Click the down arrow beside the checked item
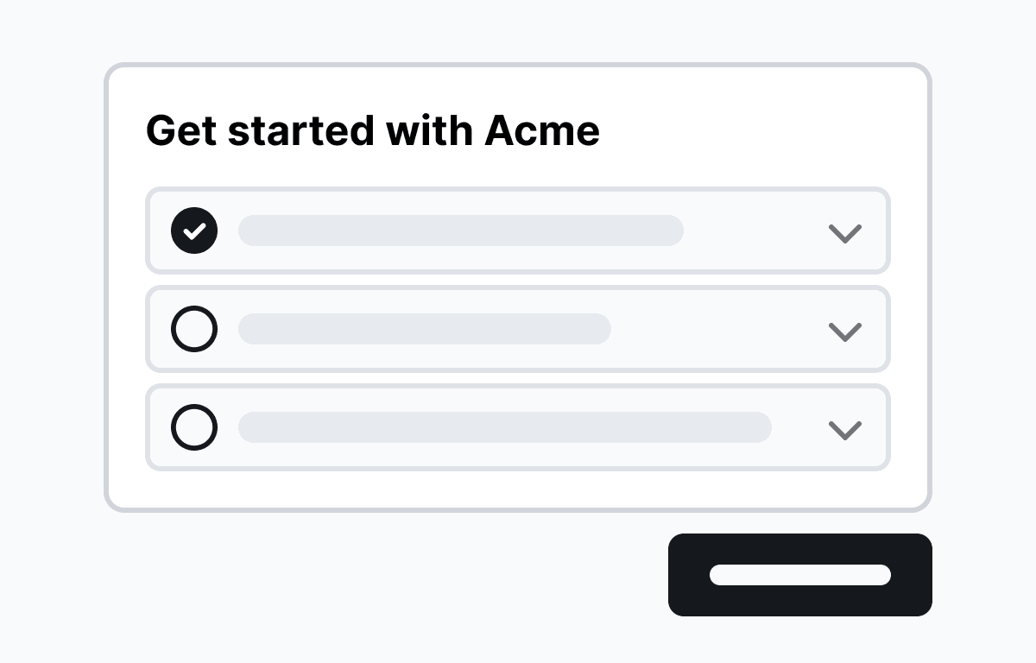 [x=844, y=233]
